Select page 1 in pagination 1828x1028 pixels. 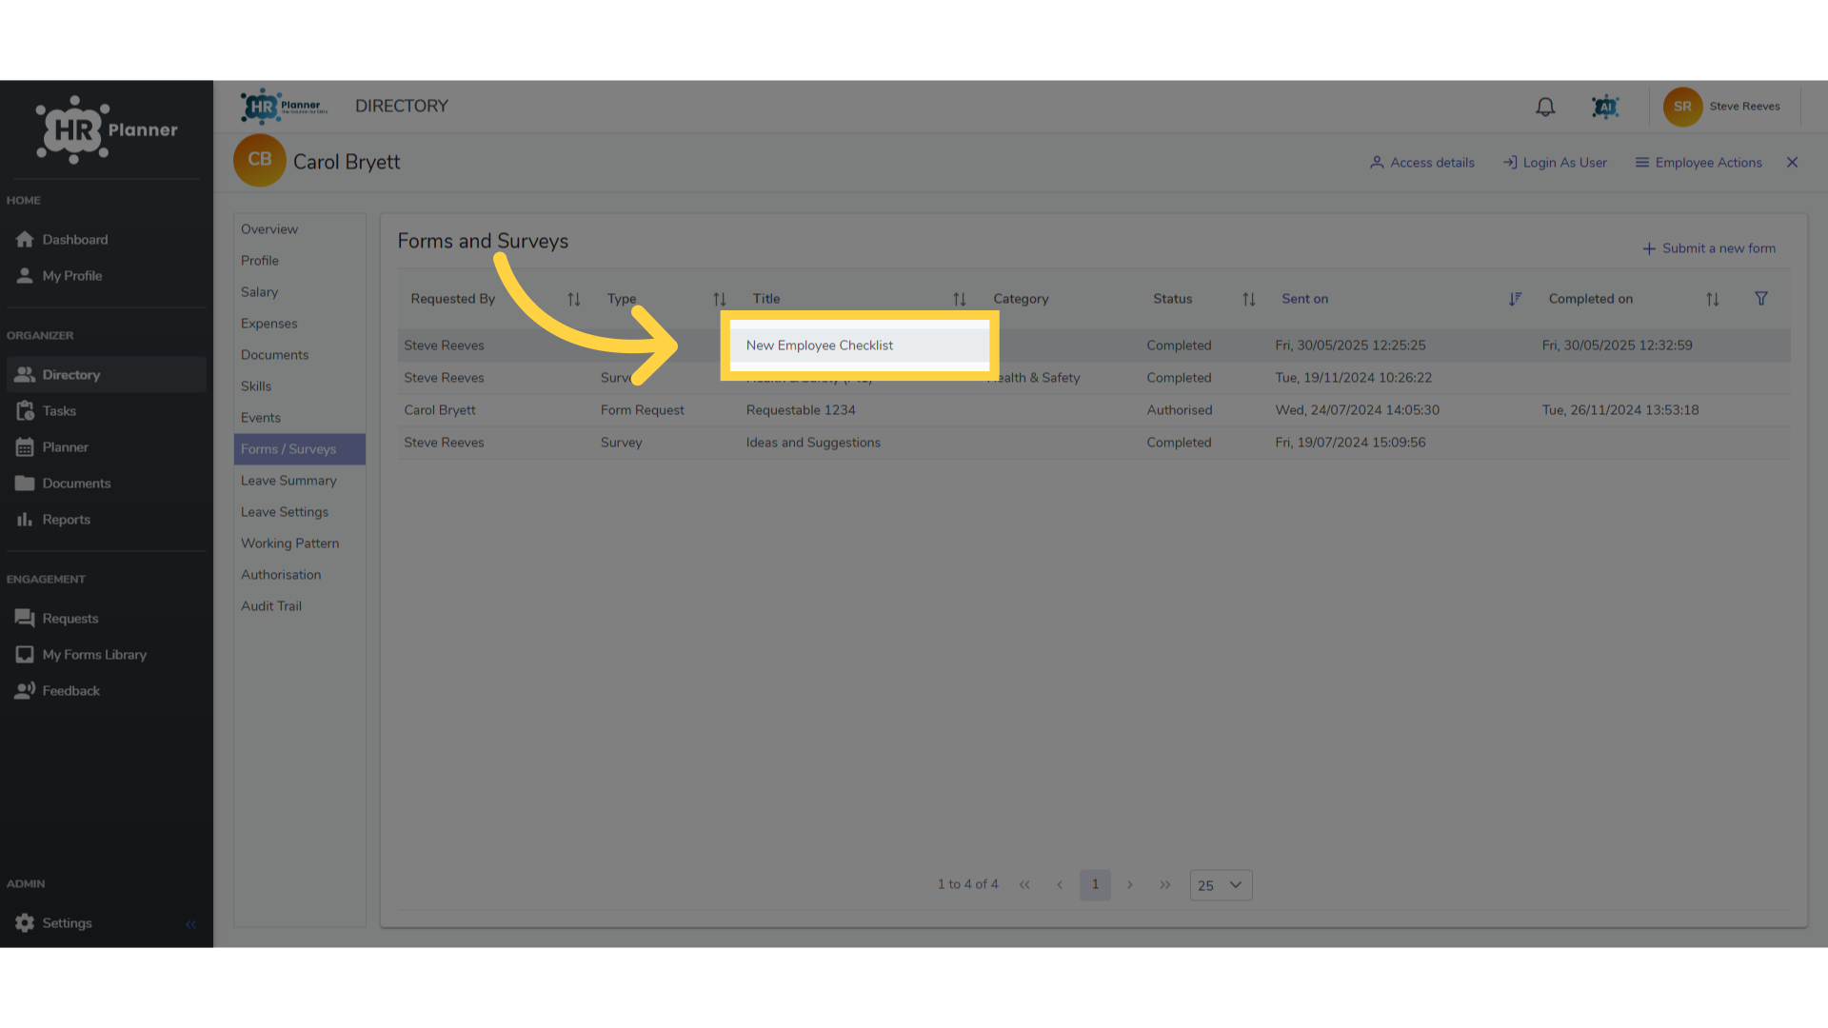(1095, 885)
